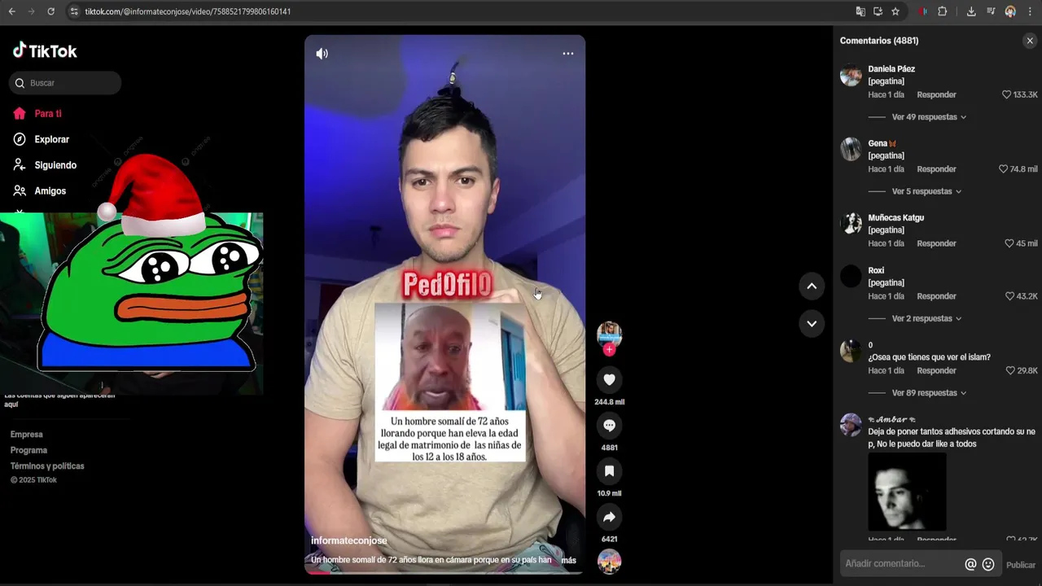Click the TikTok logo
The height and width of the screenshot is (586, 1042).
[45, 50]
